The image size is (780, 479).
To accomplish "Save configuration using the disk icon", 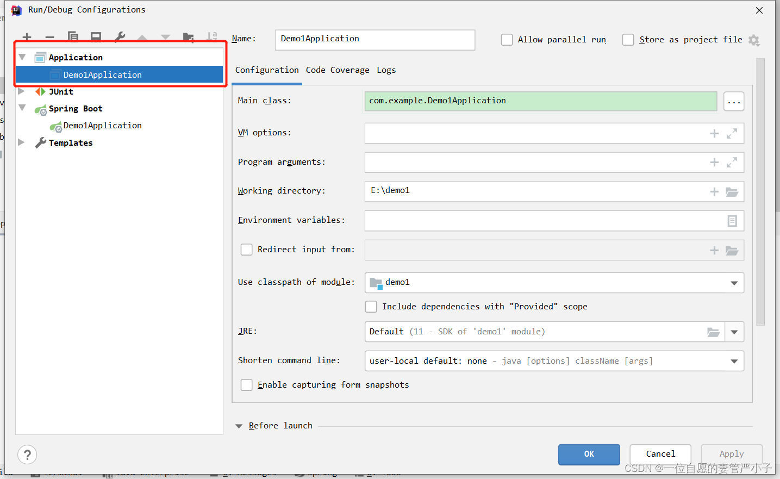I will 96,37.
